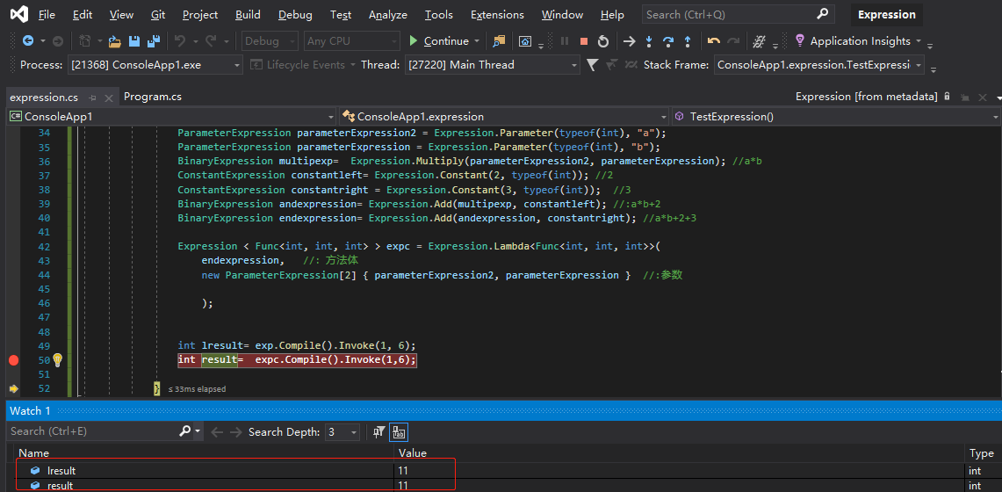Expand the Process selection dropdown

pyautogui.click(x=237, y=65)
